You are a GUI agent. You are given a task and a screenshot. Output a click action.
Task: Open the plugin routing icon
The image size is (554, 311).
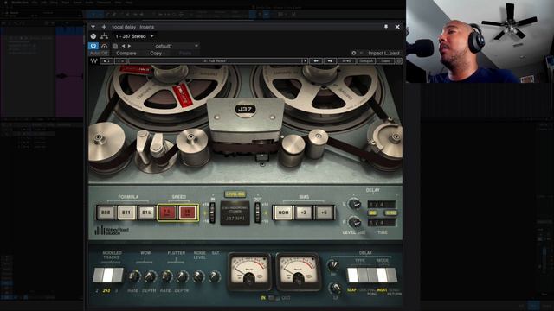point(104,36)
